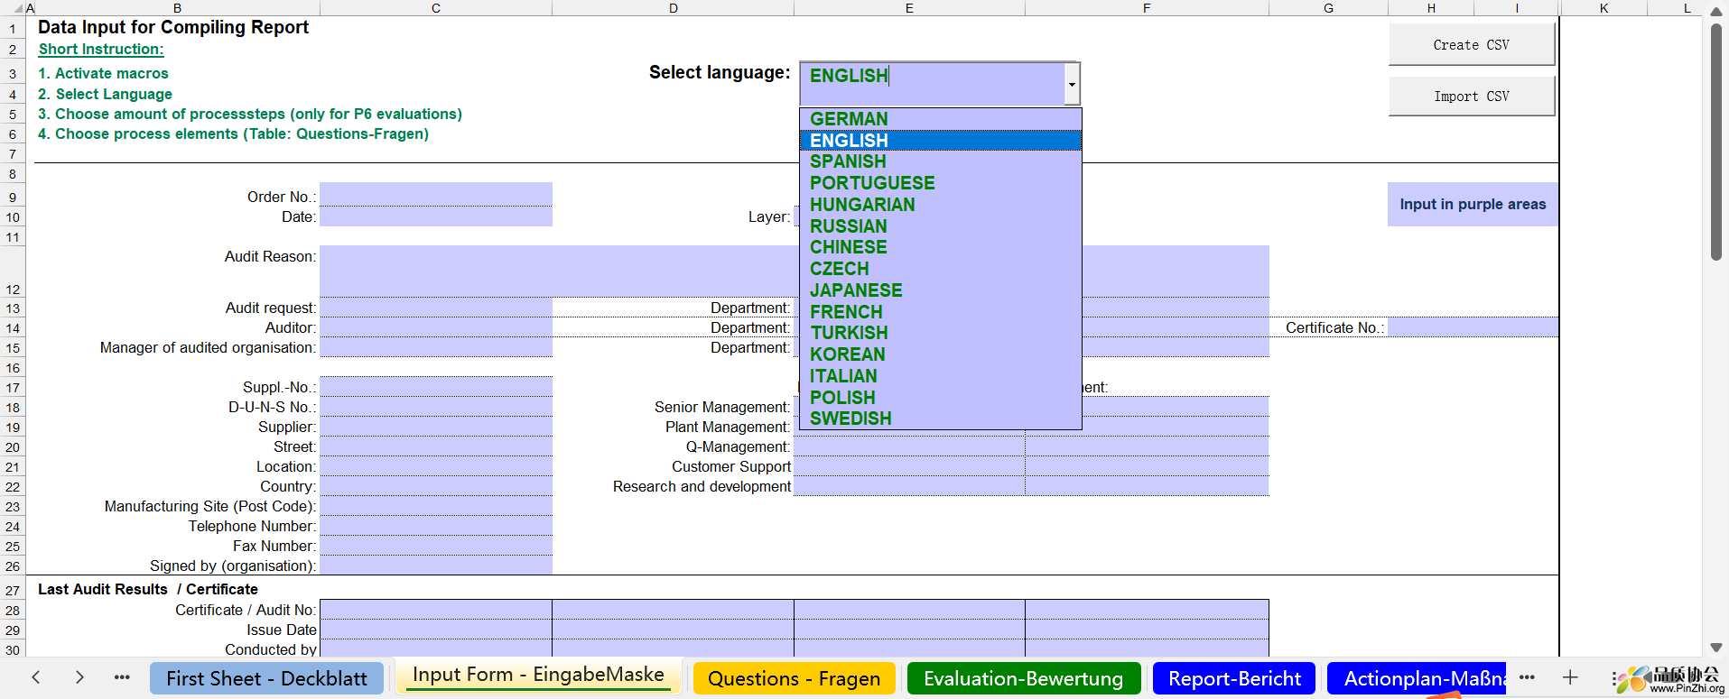The height and width of the screenshot is (699, 1729).
Task: Click the Short Instruction heading
Action: tap(101, 50)
